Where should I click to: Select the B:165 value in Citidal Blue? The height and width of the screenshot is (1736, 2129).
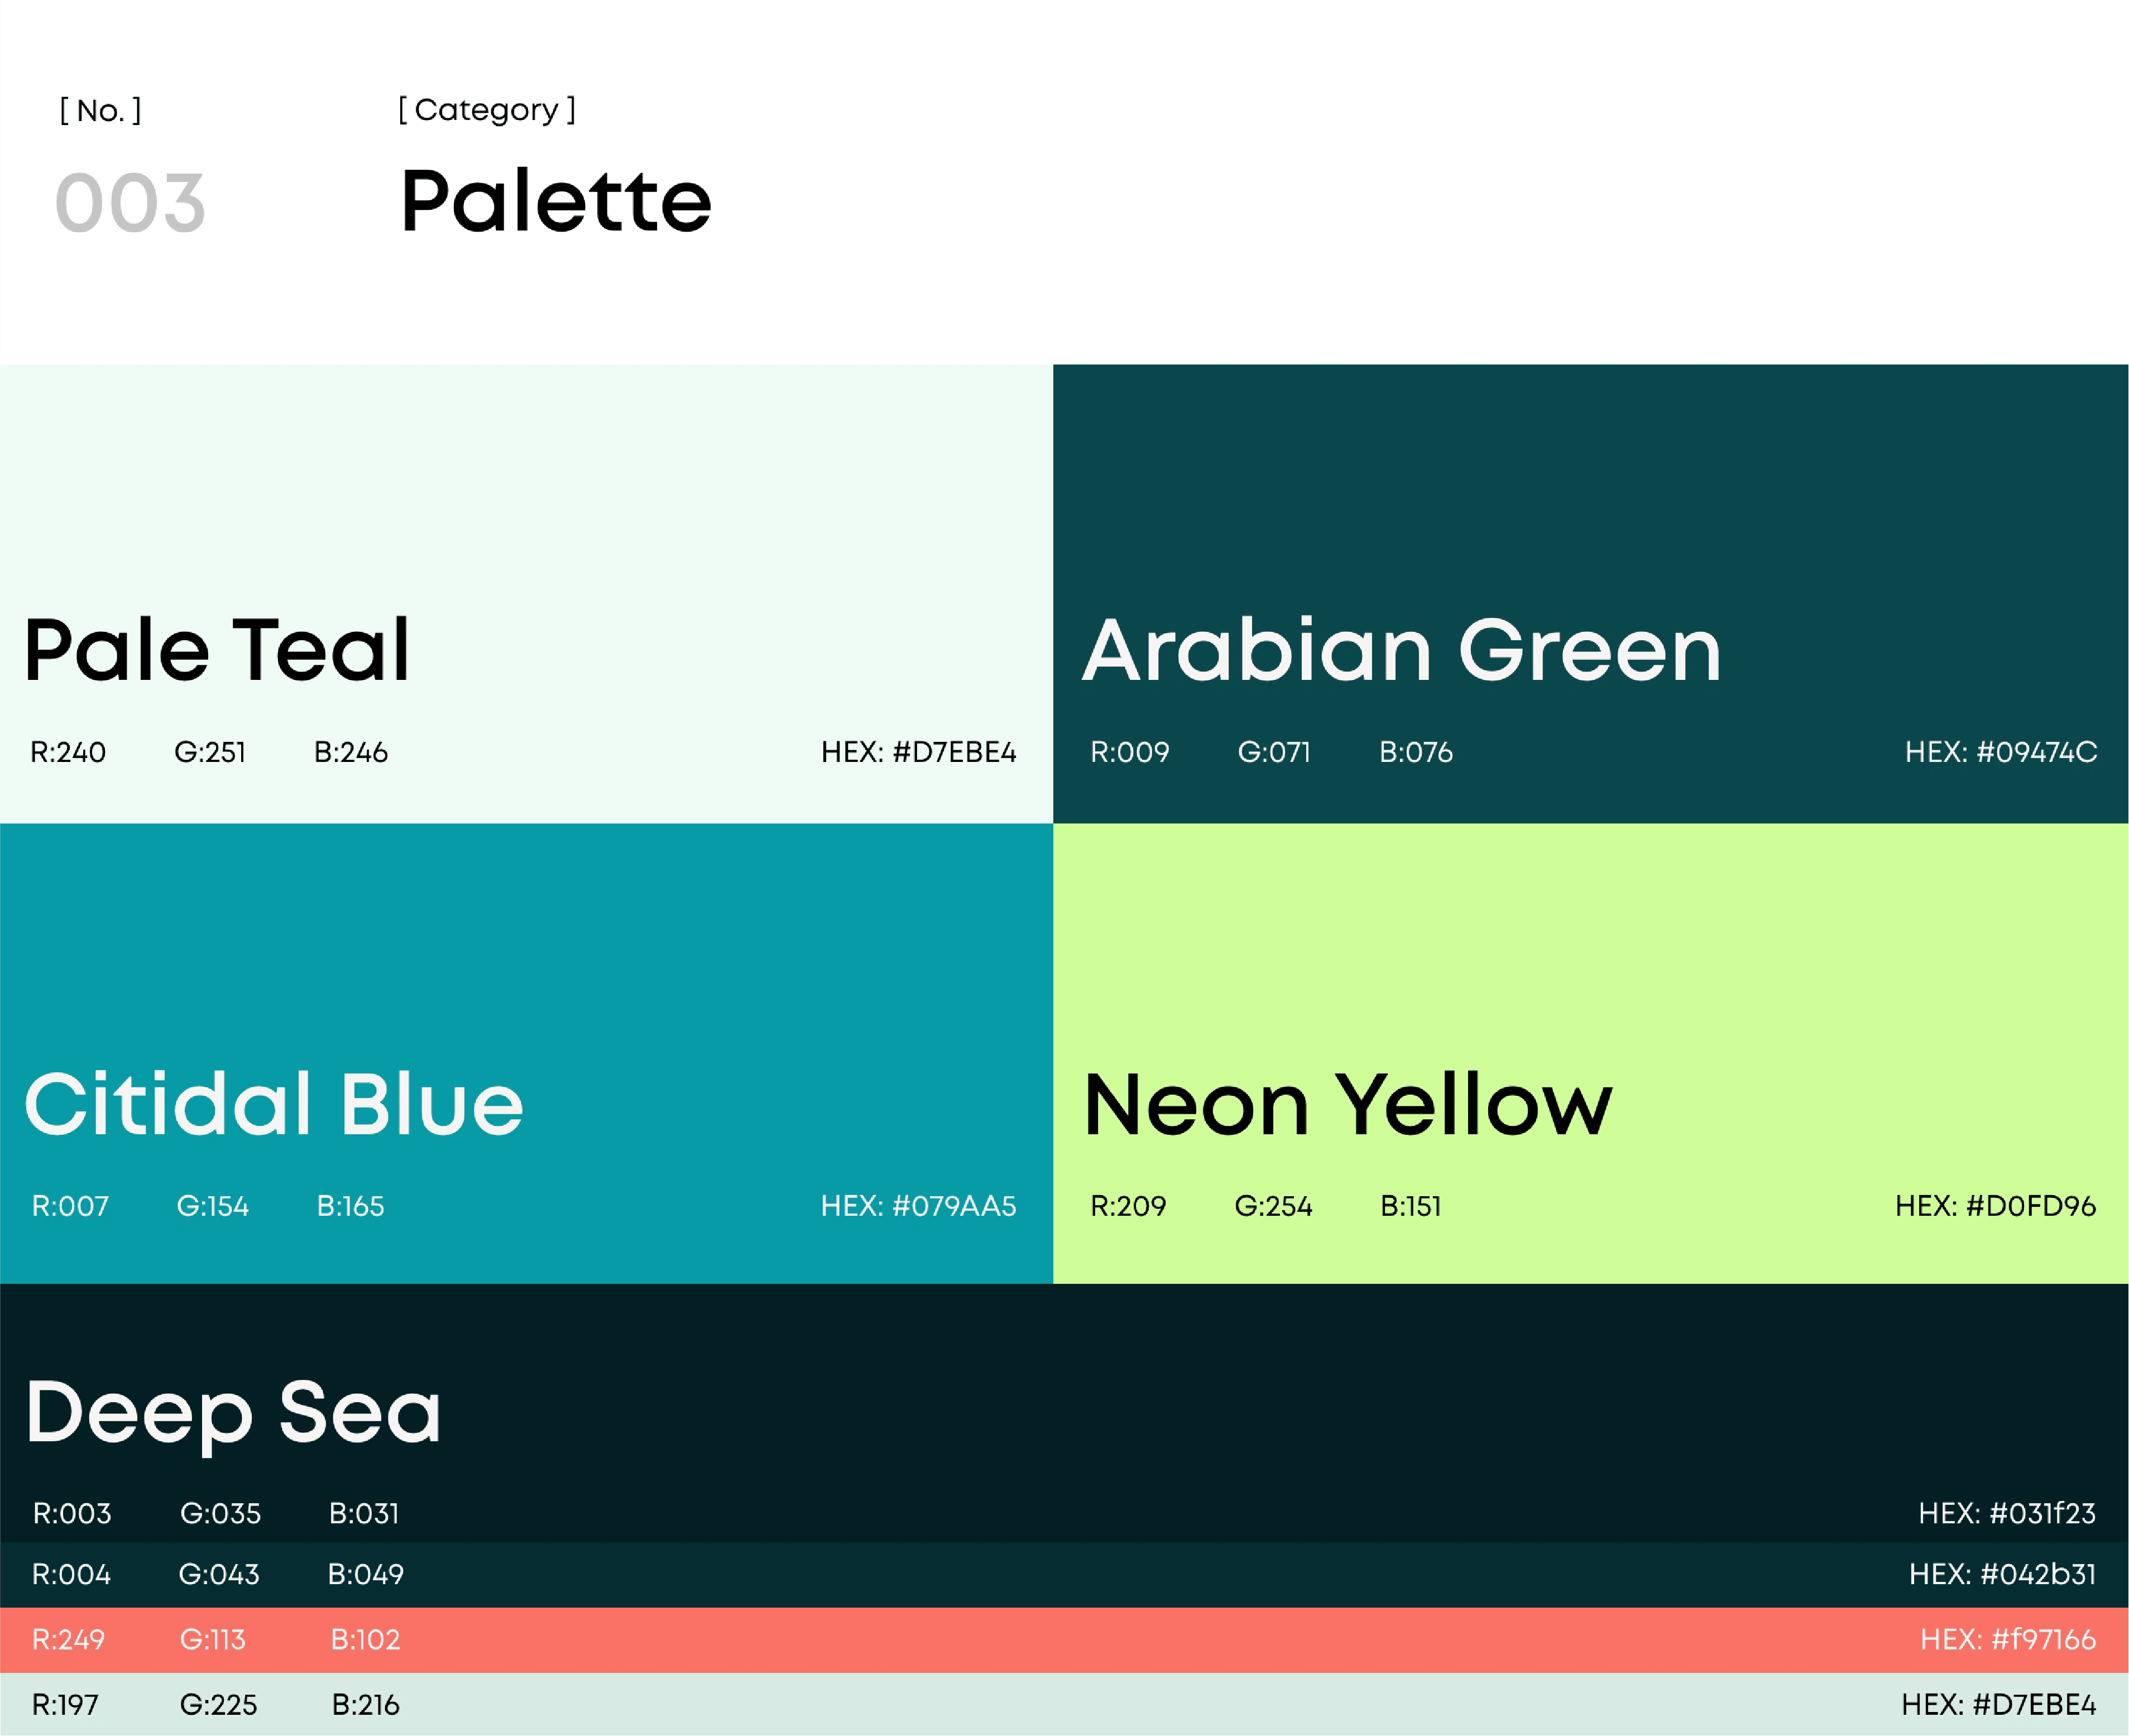(350, 1206)
